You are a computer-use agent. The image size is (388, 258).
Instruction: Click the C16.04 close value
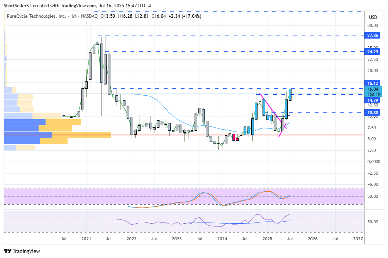click(x=158, y=16)
